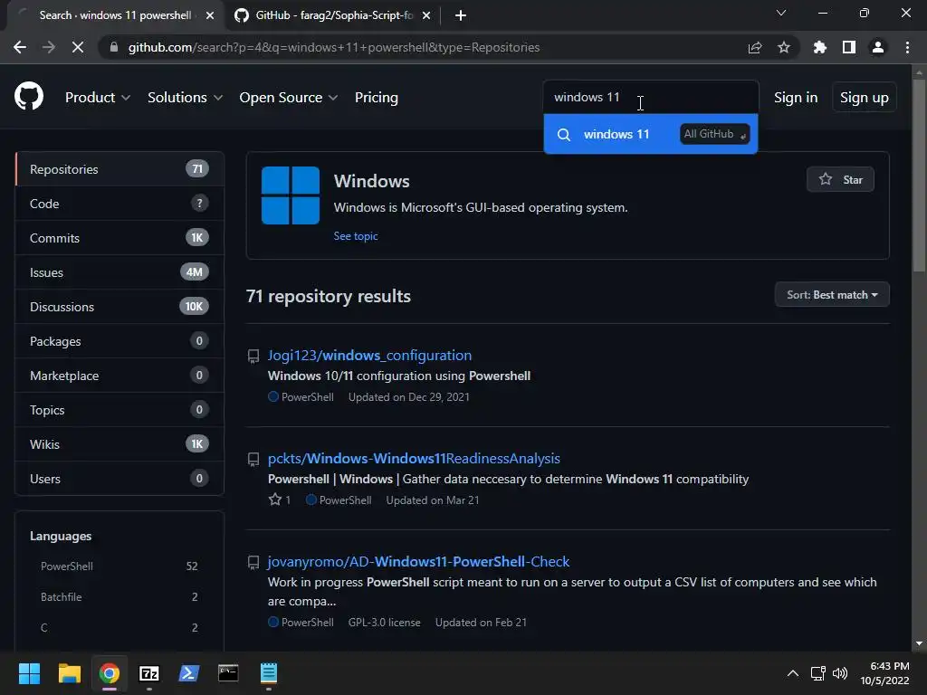The height and width of the screenshot is (695, 927).
Task: Open jovanyromo/AD-Windows11-PowerShell-Check repository
Action: [418, 561]
